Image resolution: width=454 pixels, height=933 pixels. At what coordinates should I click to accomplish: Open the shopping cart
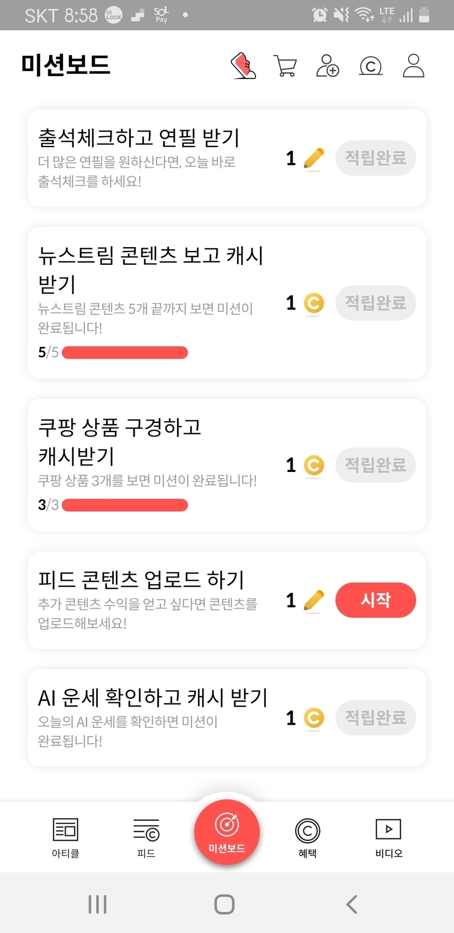[284, 66]
